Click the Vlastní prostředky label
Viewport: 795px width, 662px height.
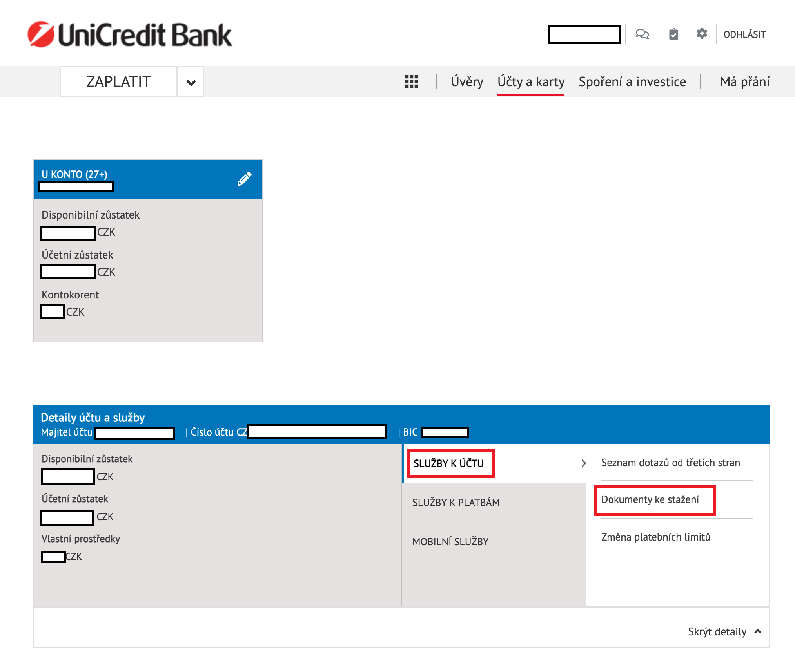click(x=80, y=539)
